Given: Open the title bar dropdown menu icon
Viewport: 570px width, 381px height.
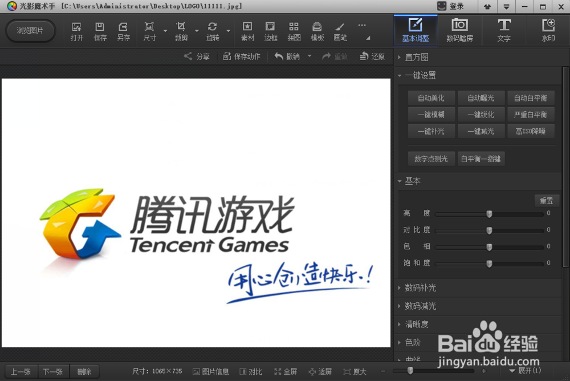Looking at the screenshot, I should [x=506, y=6].
